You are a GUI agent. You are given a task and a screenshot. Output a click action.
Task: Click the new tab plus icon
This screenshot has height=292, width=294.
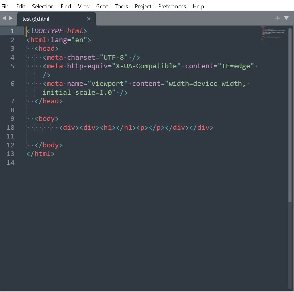[277, 18]
